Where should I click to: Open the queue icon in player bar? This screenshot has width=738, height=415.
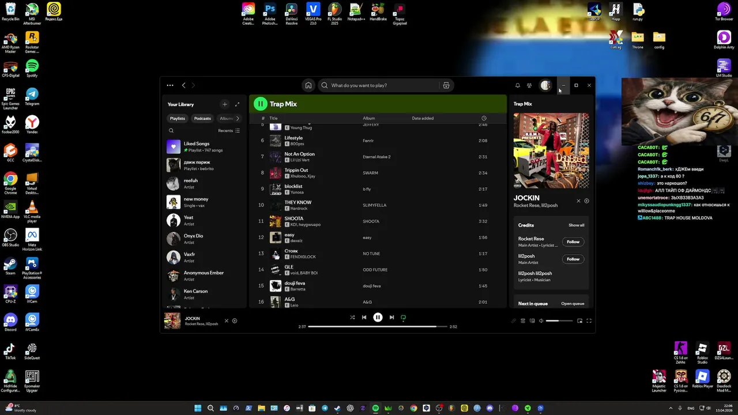(523, 320)
